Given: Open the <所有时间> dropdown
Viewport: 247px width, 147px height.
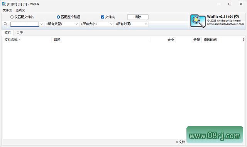Looking at the screenshot, I should 131,24.
